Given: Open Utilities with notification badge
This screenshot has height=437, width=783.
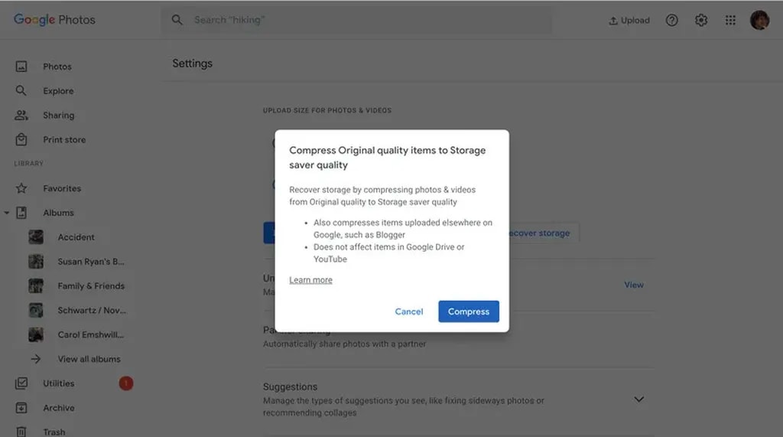Looking at the screenshot, I should (58, 383).
